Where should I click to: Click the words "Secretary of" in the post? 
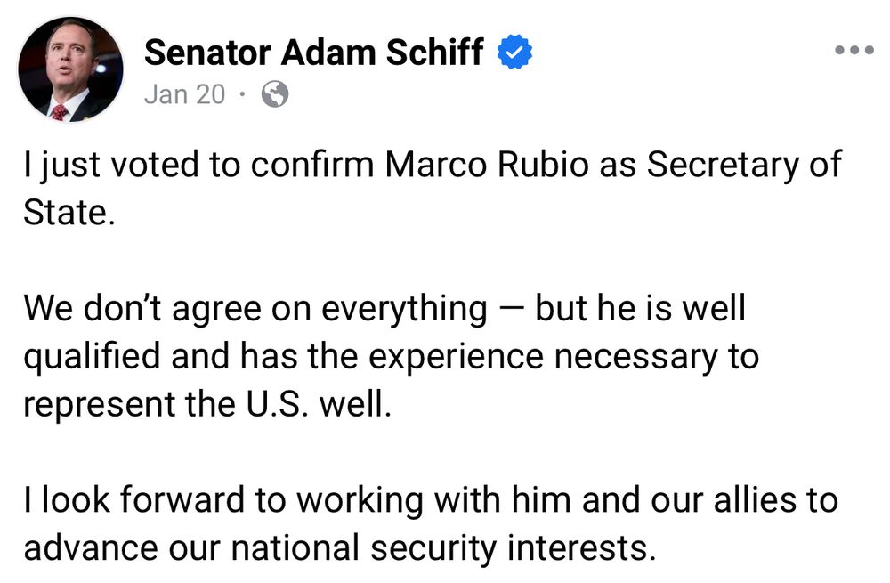744,166
